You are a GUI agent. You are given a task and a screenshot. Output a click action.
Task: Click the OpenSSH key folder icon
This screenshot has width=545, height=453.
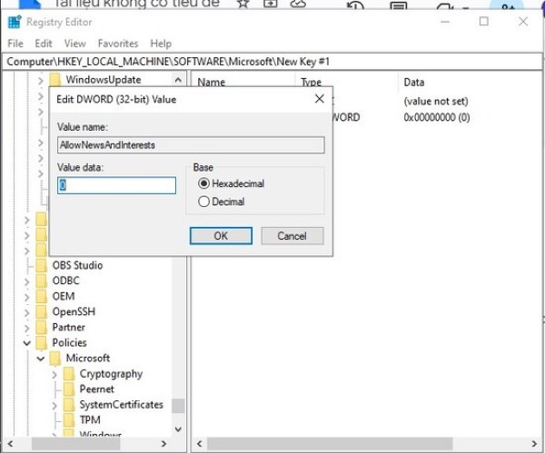pos(41,311)
